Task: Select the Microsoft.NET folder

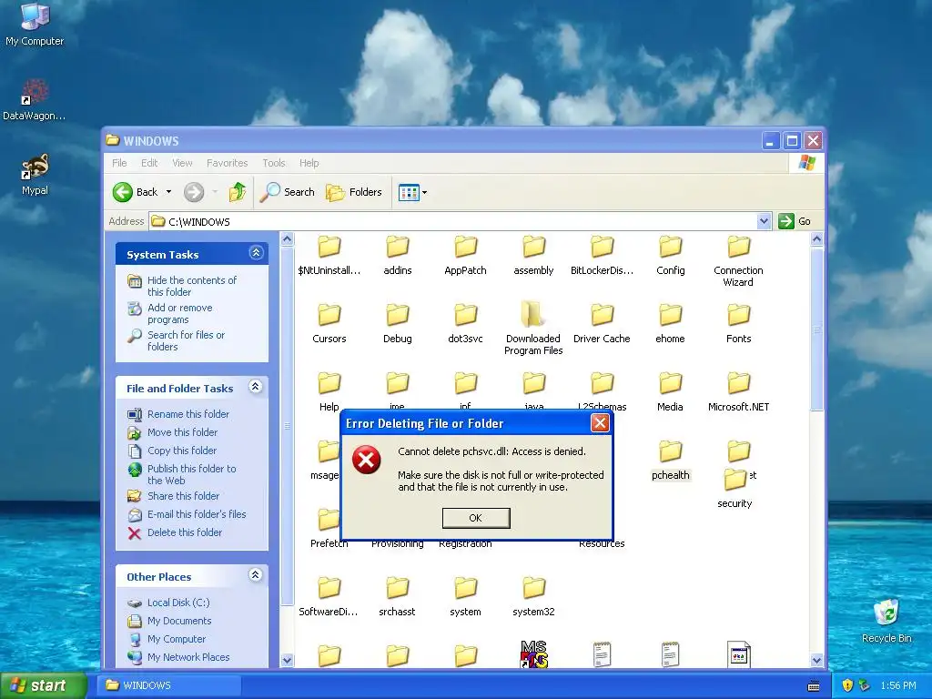Action: click(738, 392)
